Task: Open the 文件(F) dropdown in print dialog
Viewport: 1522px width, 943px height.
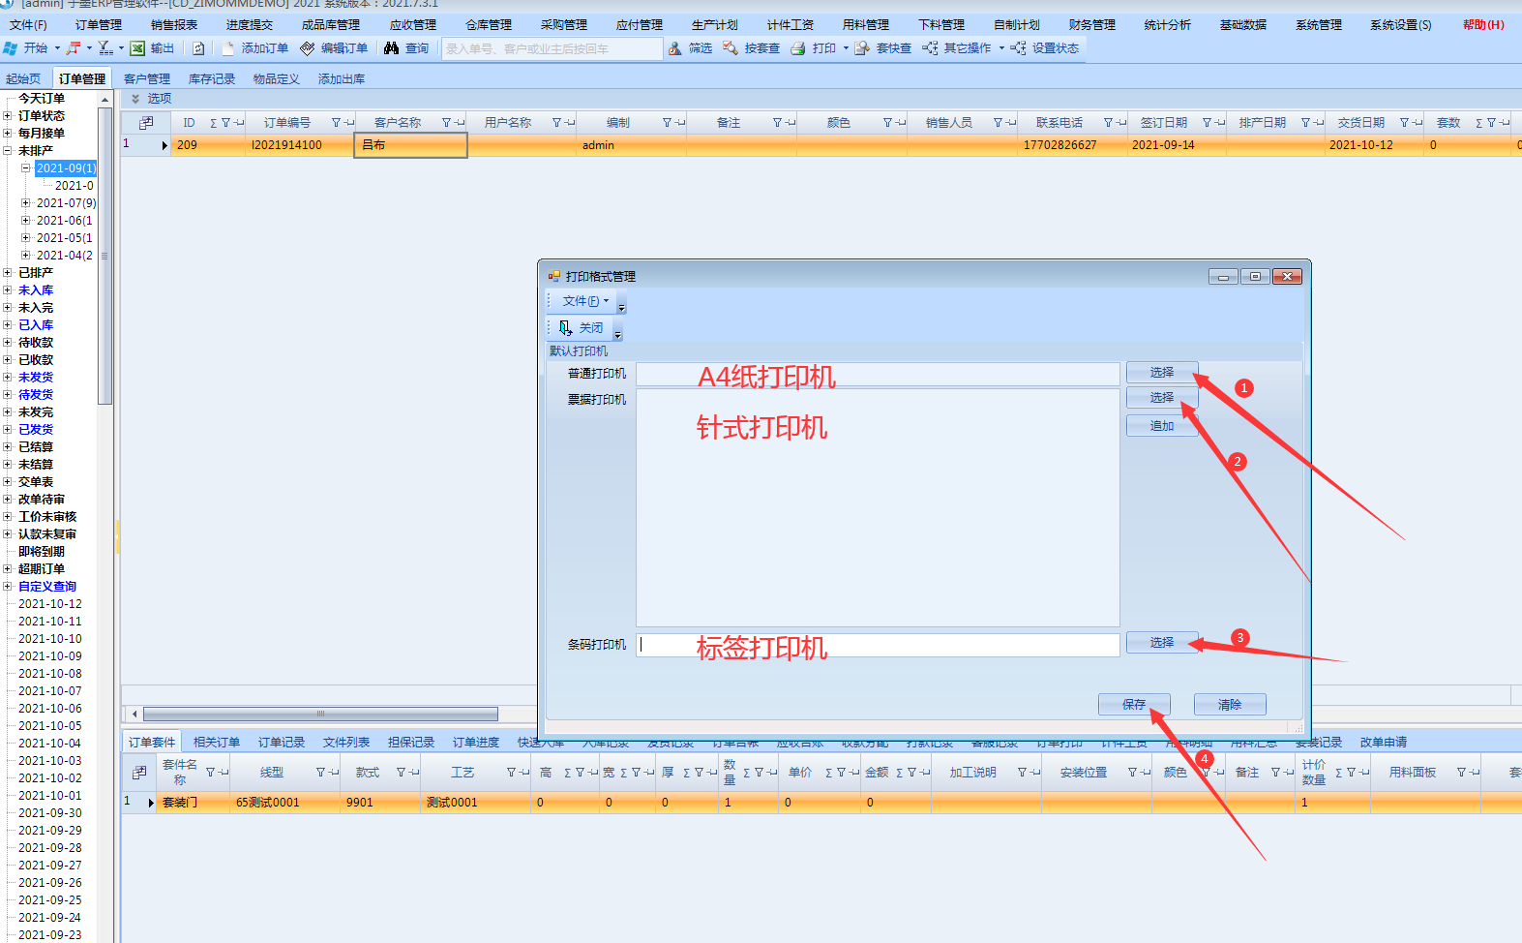Action: click(x=585, y=301)
